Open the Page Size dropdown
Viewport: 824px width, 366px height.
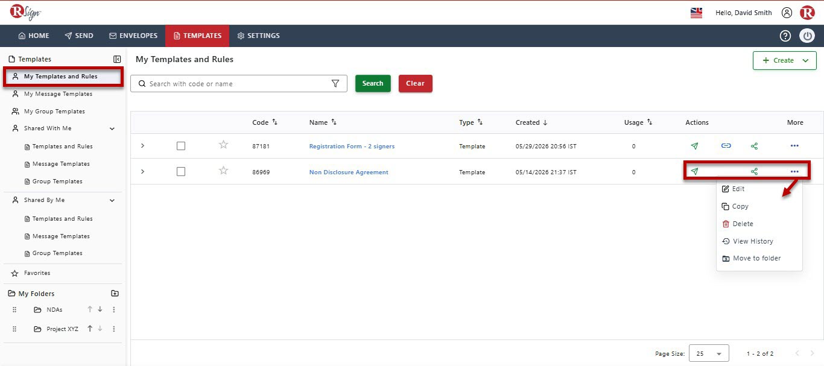click(709, 353)
